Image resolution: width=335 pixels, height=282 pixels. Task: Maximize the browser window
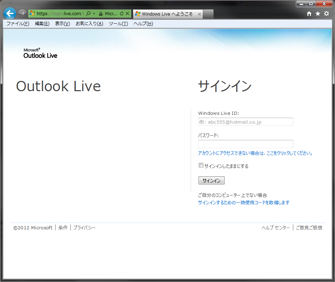coord(311,4)
